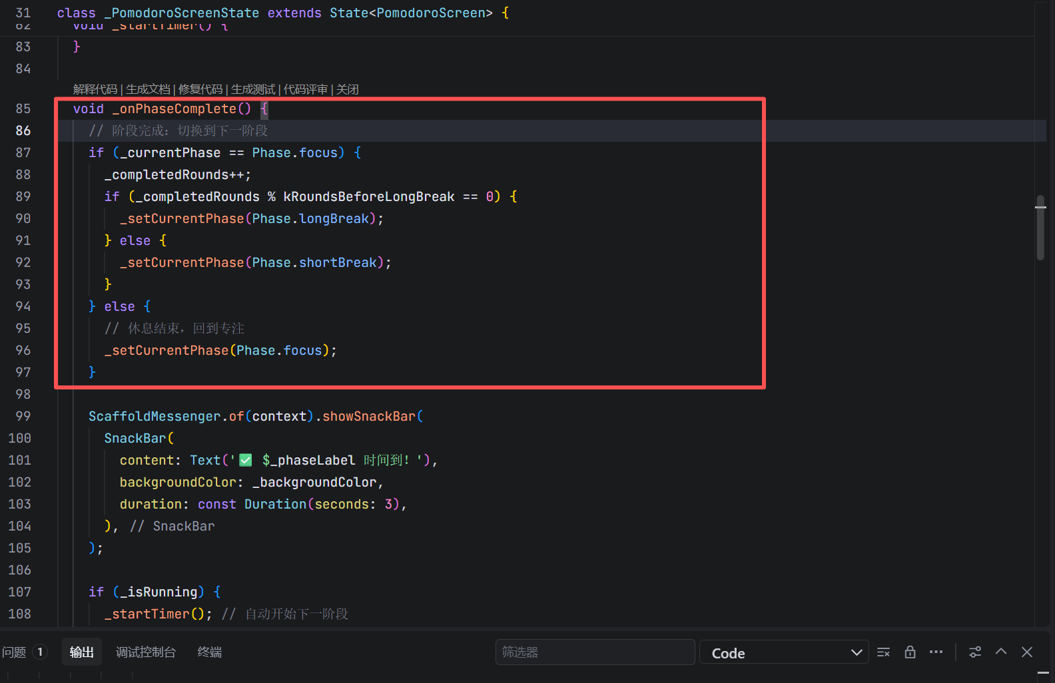This screenshot has width=1055, height=683.
Task: Click the 修复代码 code lens link
Action: pyautogui.click(x=200, y=89)
